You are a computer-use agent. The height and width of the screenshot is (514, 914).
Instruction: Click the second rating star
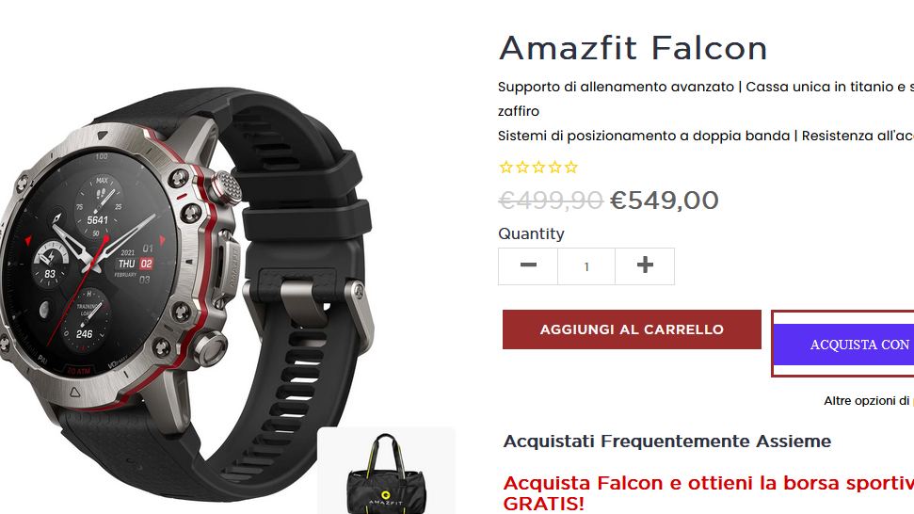[522, 168]
